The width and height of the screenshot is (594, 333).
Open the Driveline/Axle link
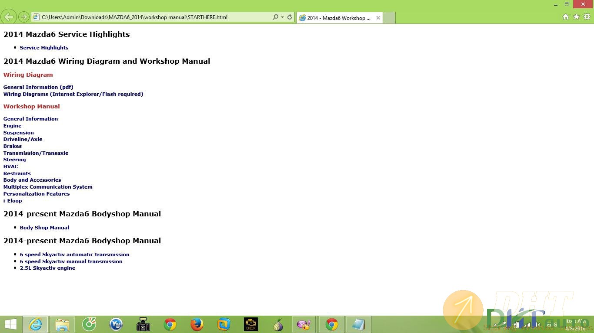[x=23, y=139]
